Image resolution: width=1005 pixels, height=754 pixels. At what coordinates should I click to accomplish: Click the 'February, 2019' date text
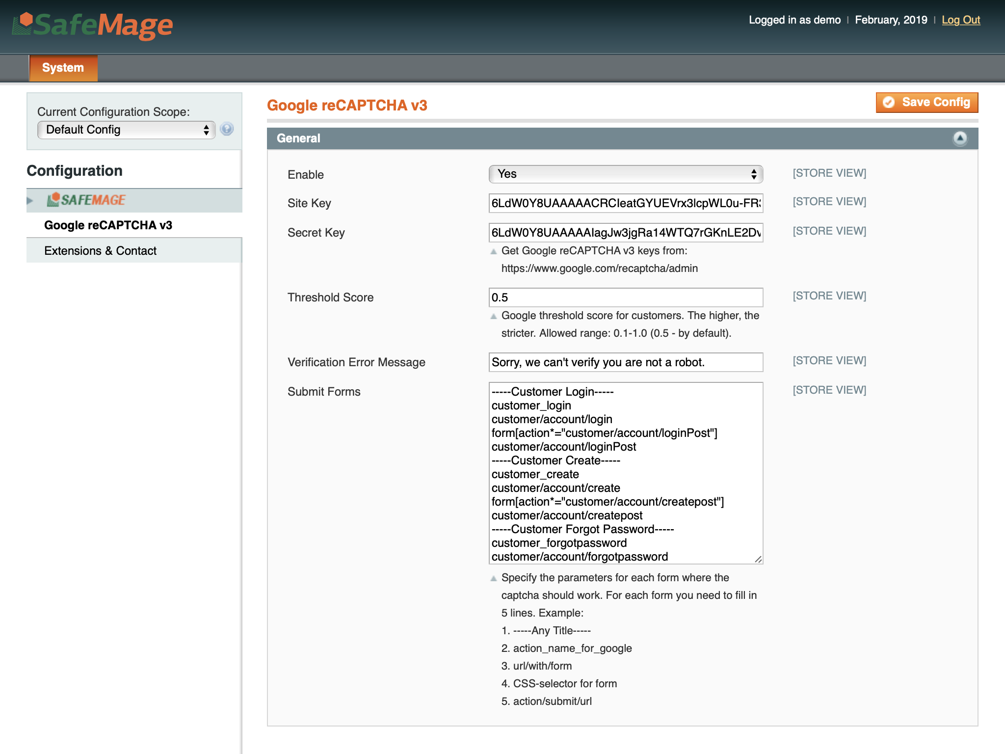pyautogui.click(x=891, y=20)
